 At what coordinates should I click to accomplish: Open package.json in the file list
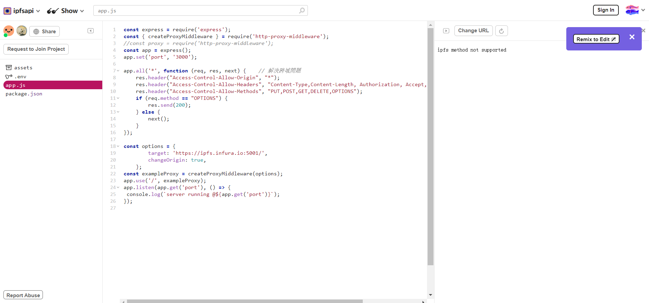(24, 94)
